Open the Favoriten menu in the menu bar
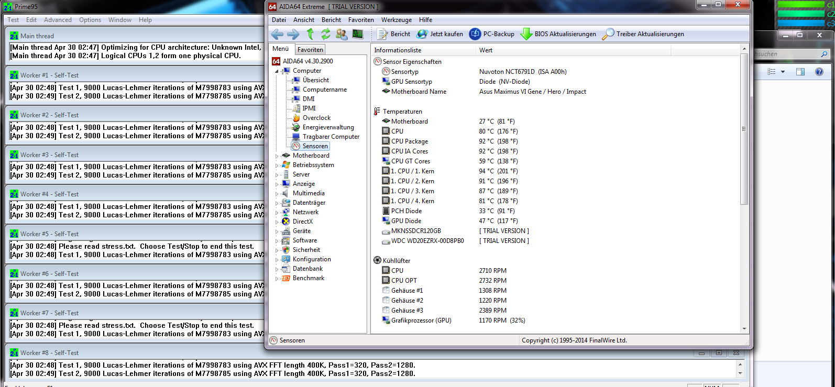Screen dimensions: 835x387 pos(361,20)
